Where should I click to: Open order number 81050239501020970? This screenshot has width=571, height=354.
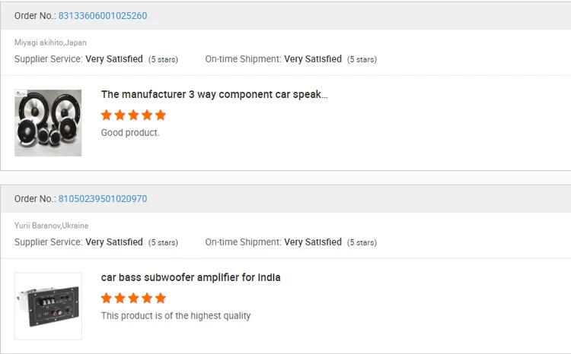tap(103, 199)
